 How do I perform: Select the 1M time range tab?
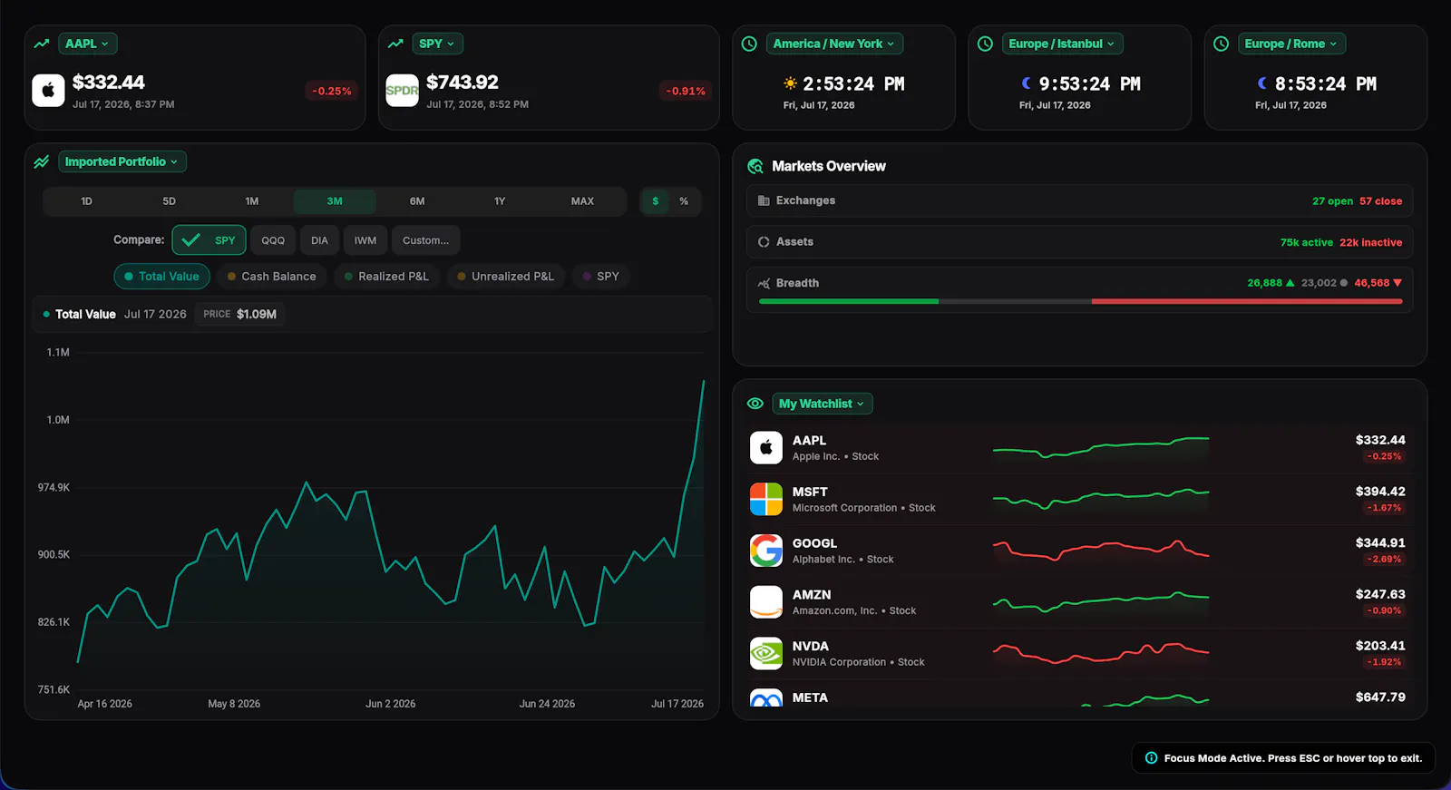(x=252, y=201)
